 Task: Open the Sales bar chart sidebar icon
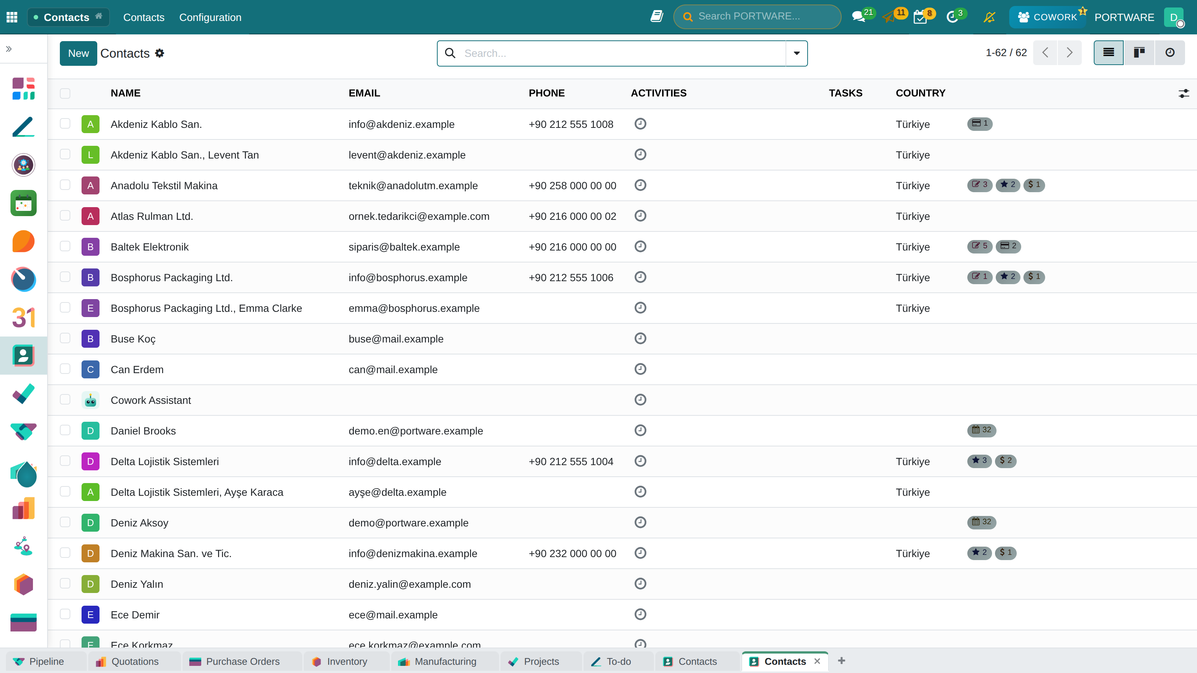[x=23, y=508]
